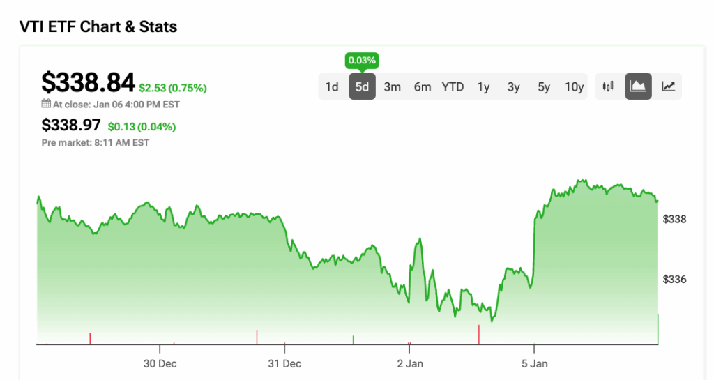Switch to line chart view

tap(668, 86)
